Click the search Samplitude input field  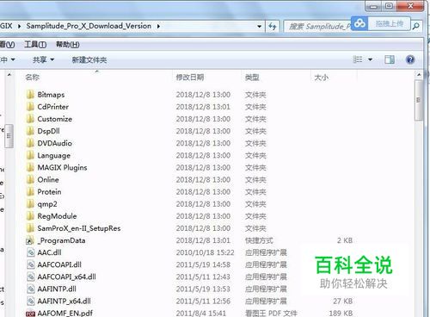pos(318,27)
